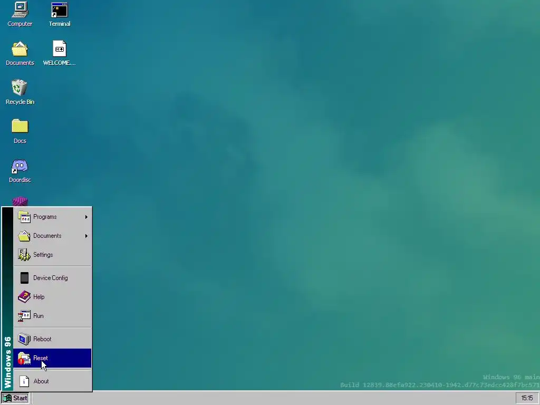
Task: Click the taskbar clock showing 15:15
Action: [x=527, y=398]
